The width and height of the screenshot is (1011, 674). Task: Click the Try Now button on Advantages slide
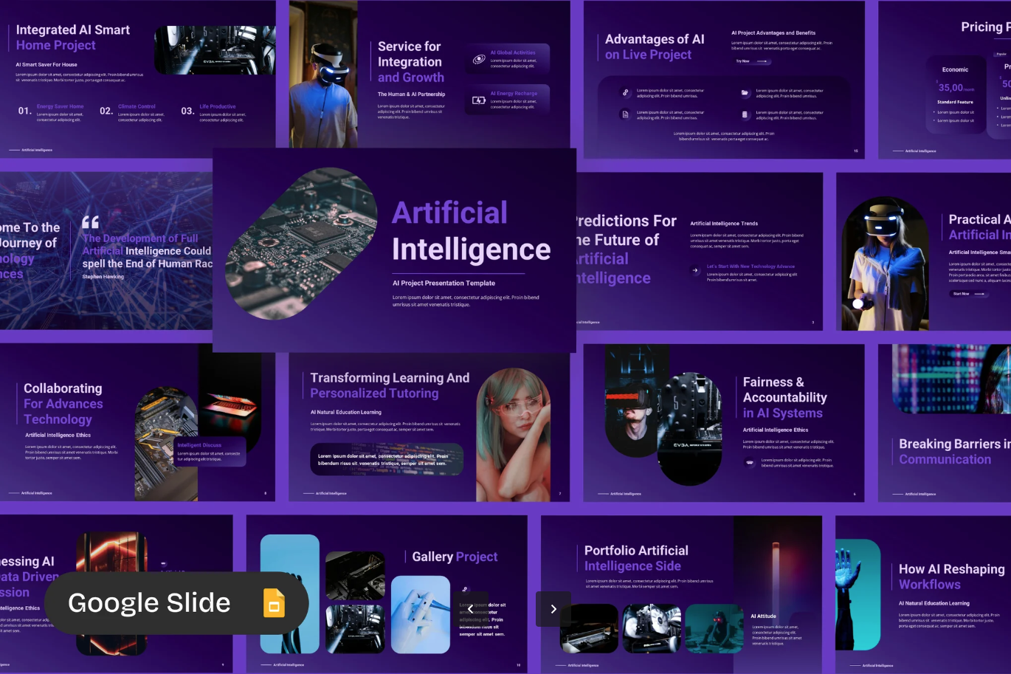(x=752, y=61)
